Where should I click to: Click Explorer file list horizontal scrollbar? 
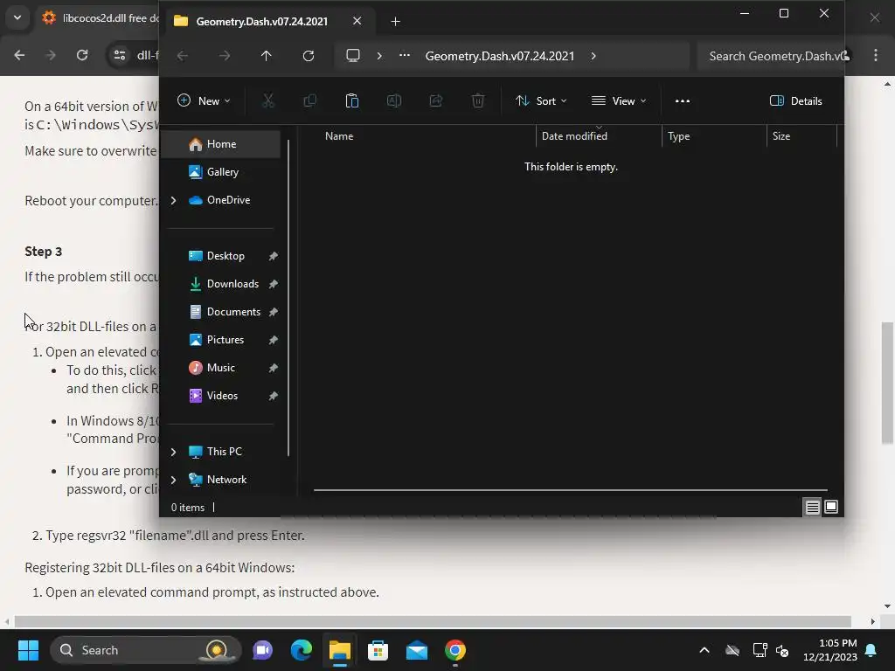point(570,489)
